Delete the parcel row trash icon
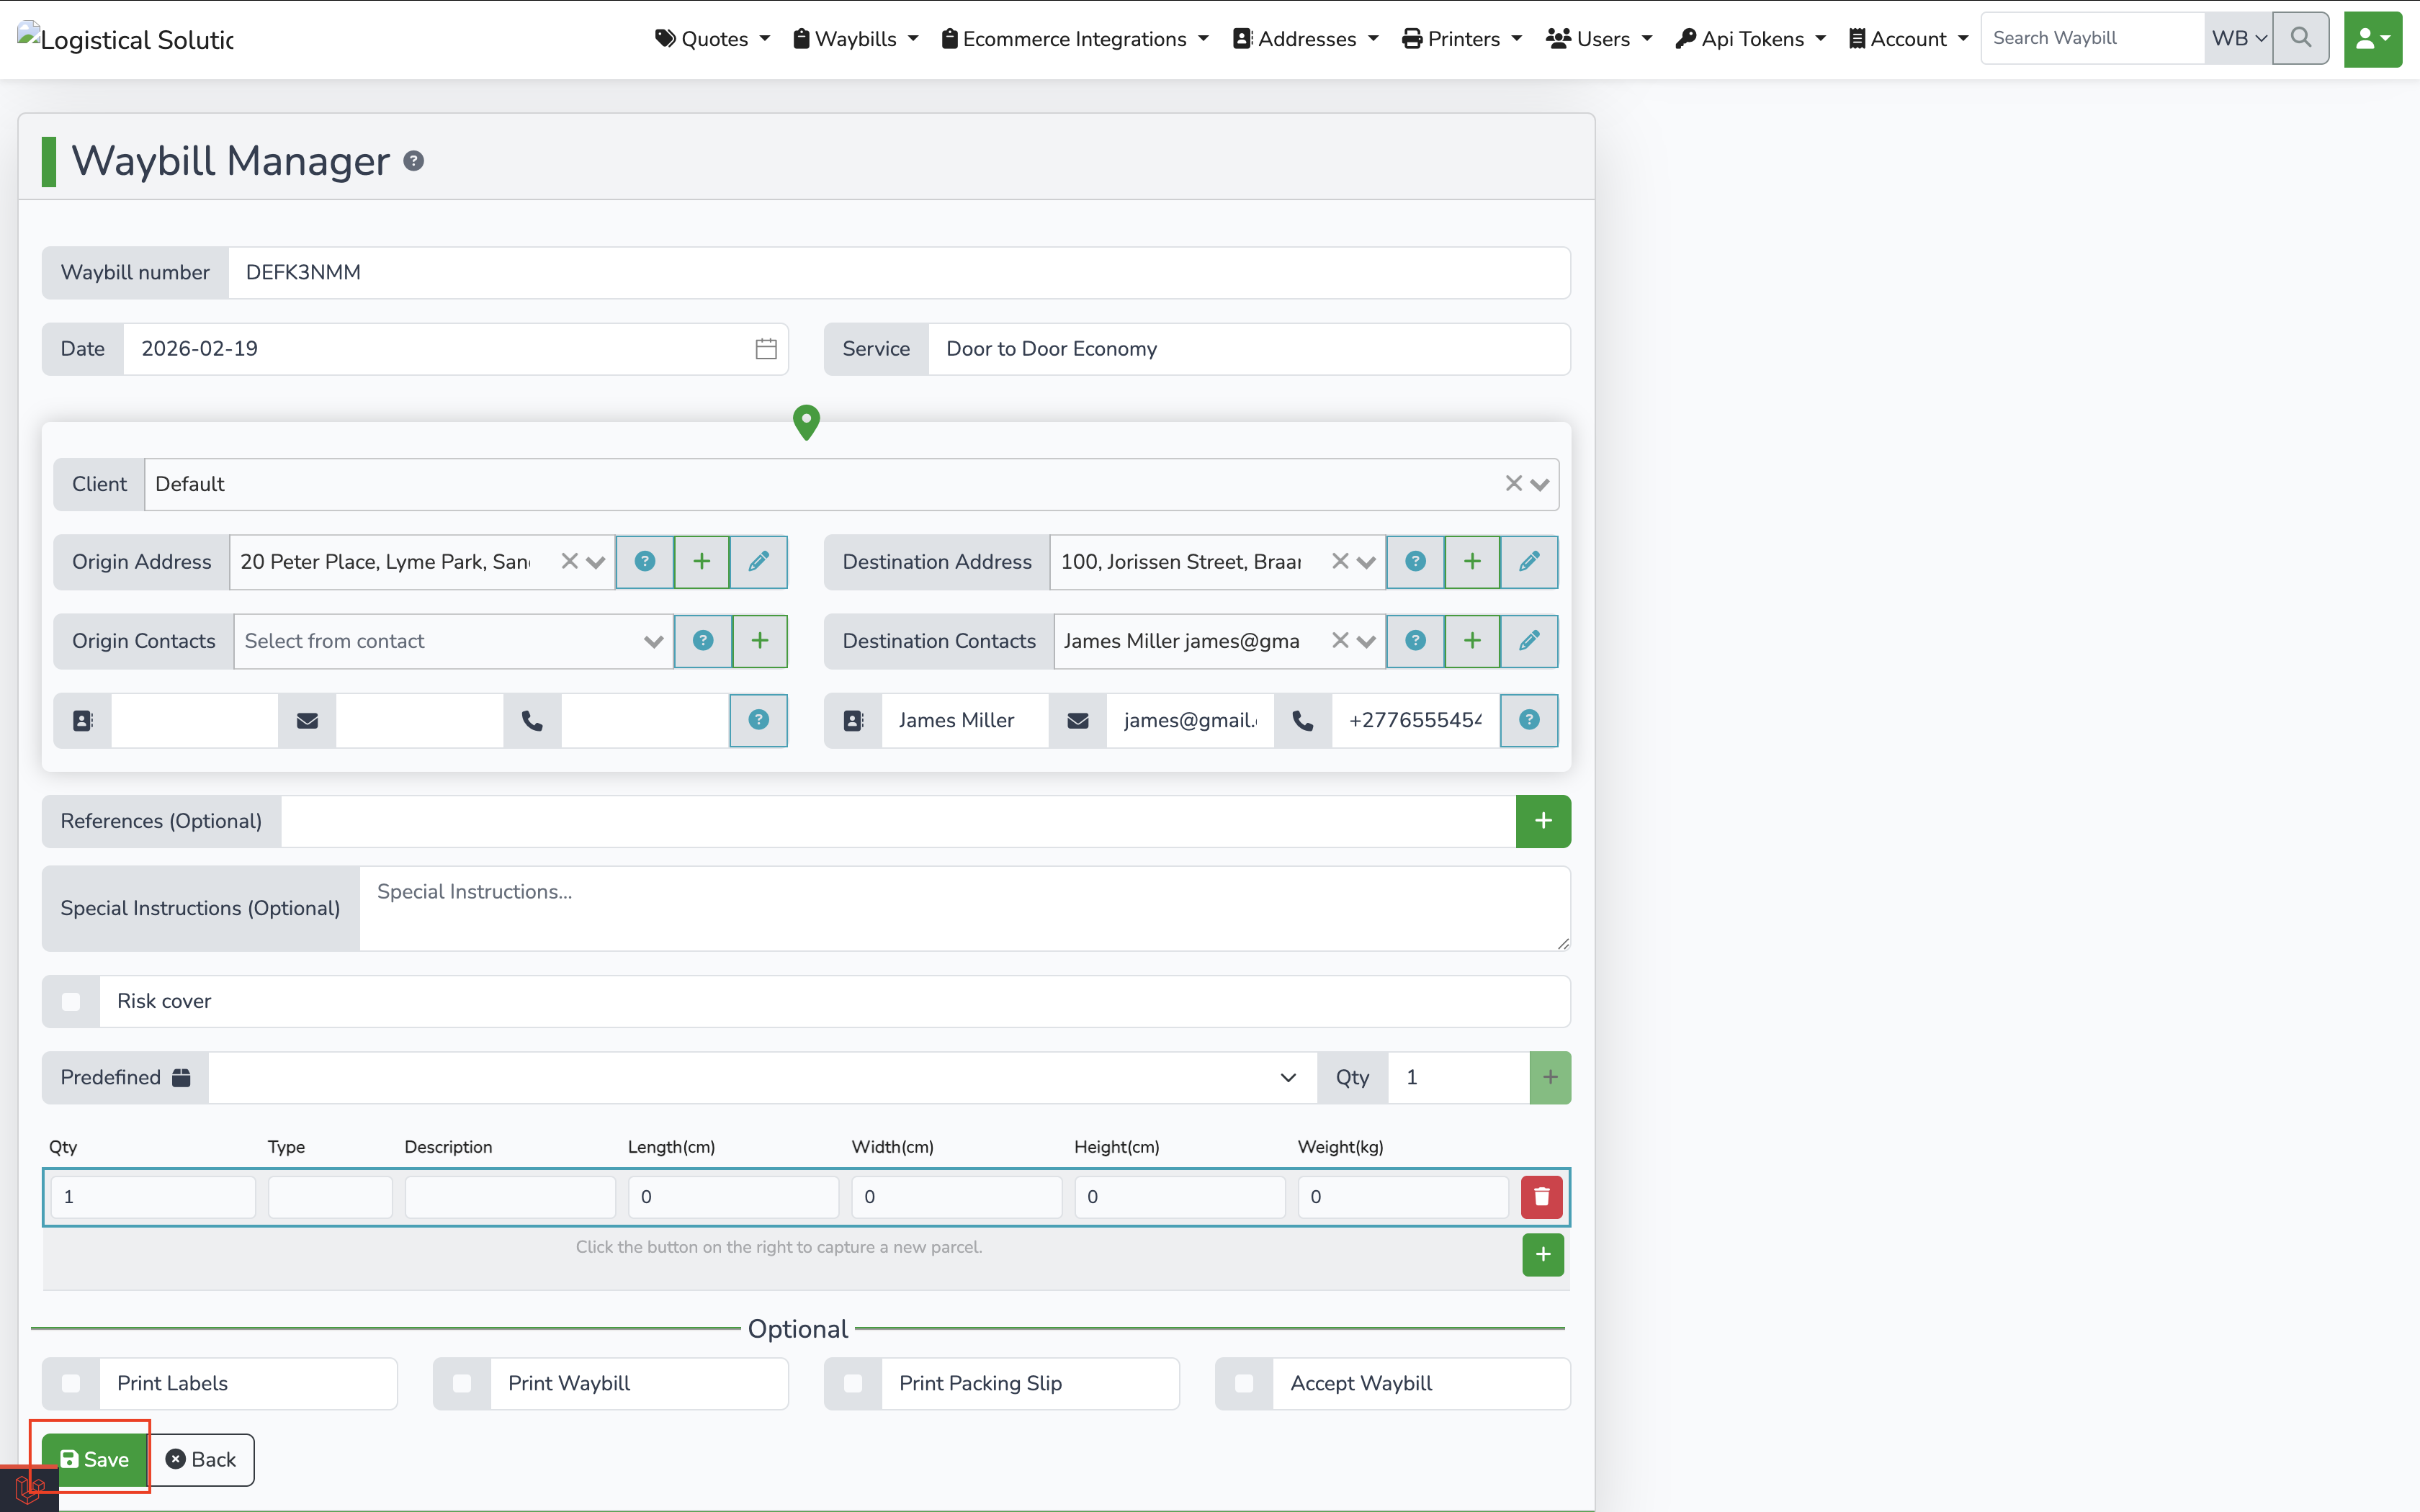This screenshot has height=1512, width=2420. pos(1541,1197)
